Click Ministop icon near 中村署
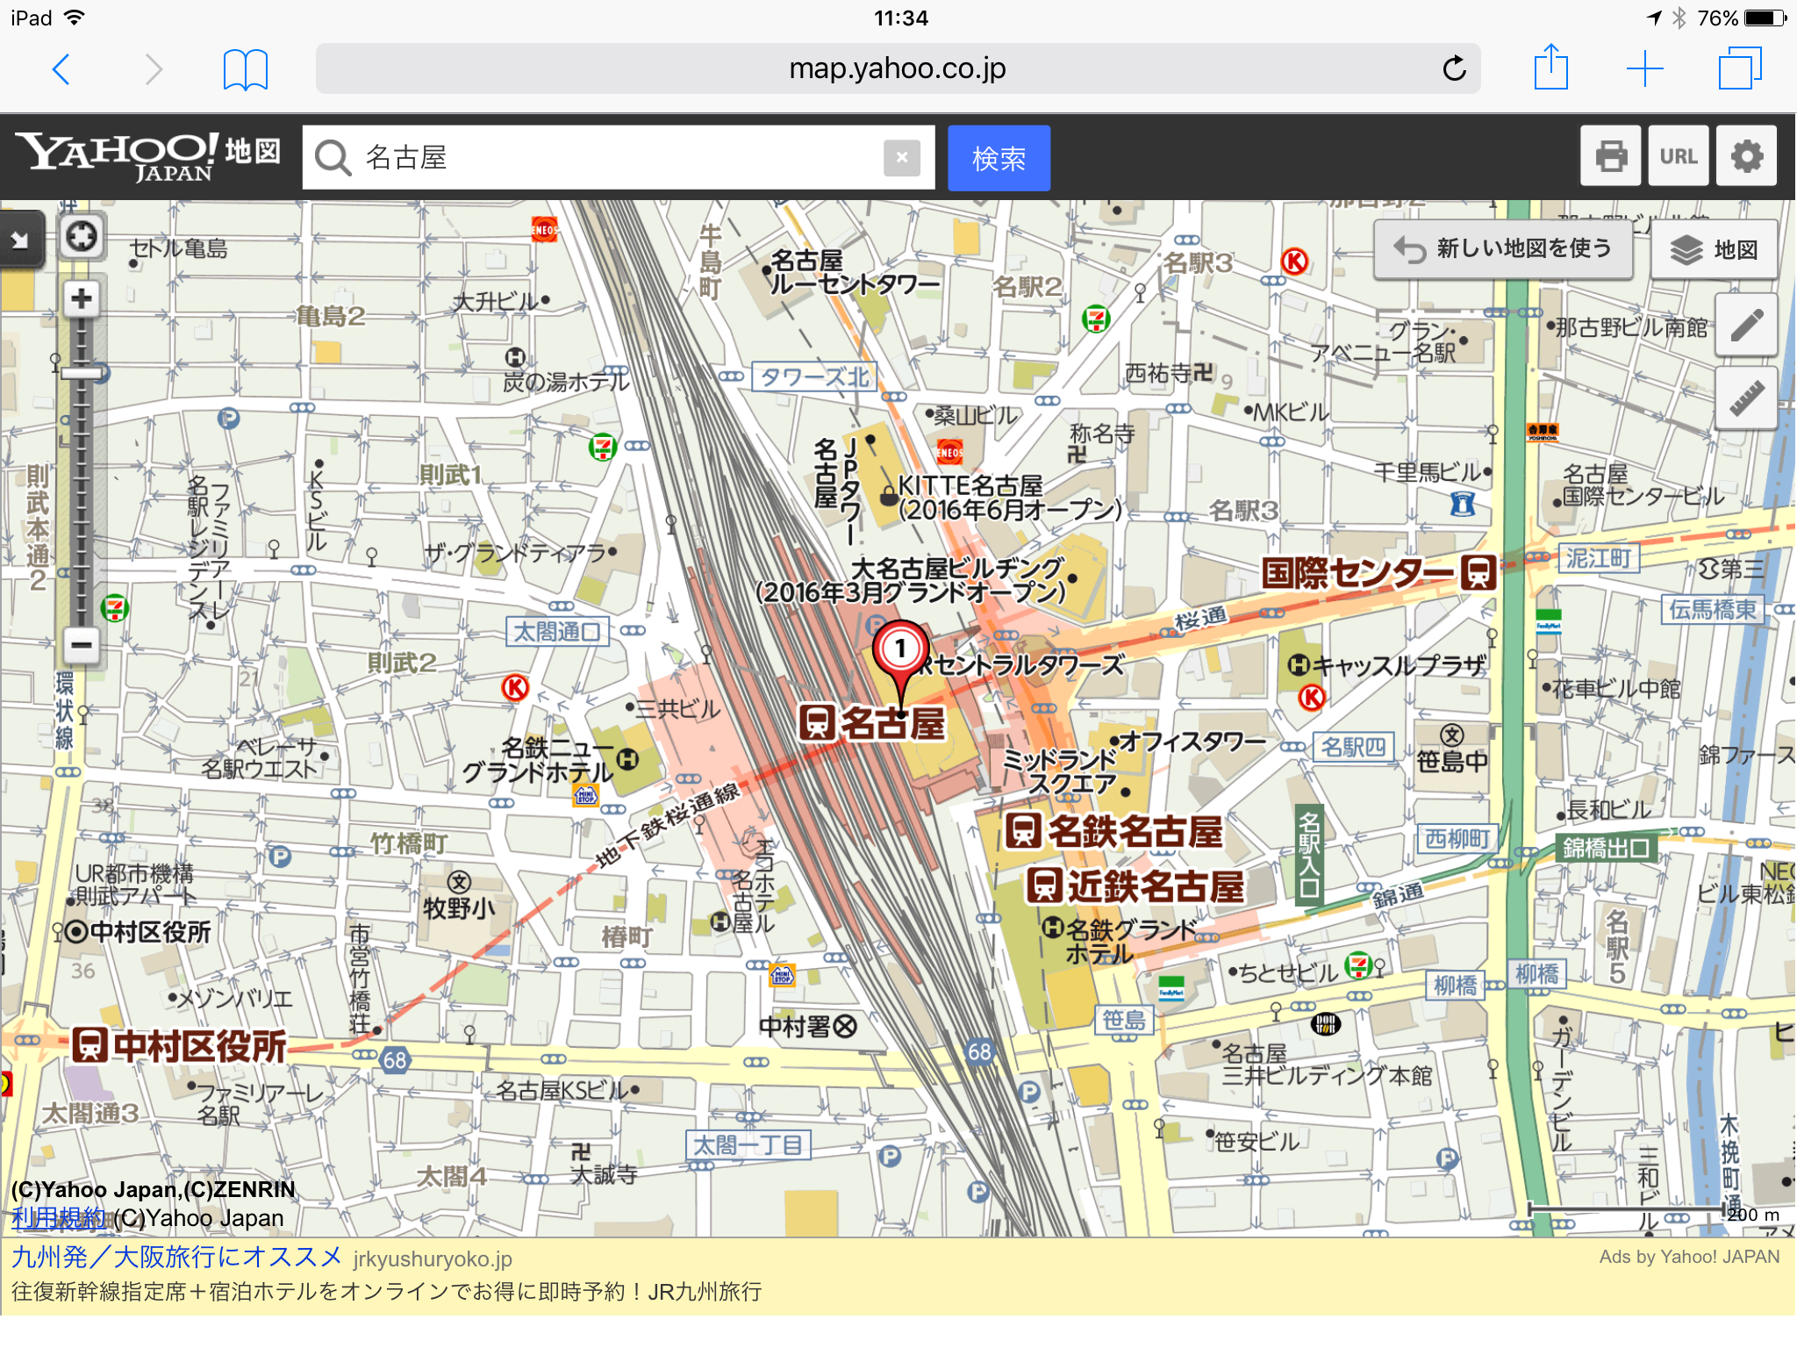 pos(782,974)
